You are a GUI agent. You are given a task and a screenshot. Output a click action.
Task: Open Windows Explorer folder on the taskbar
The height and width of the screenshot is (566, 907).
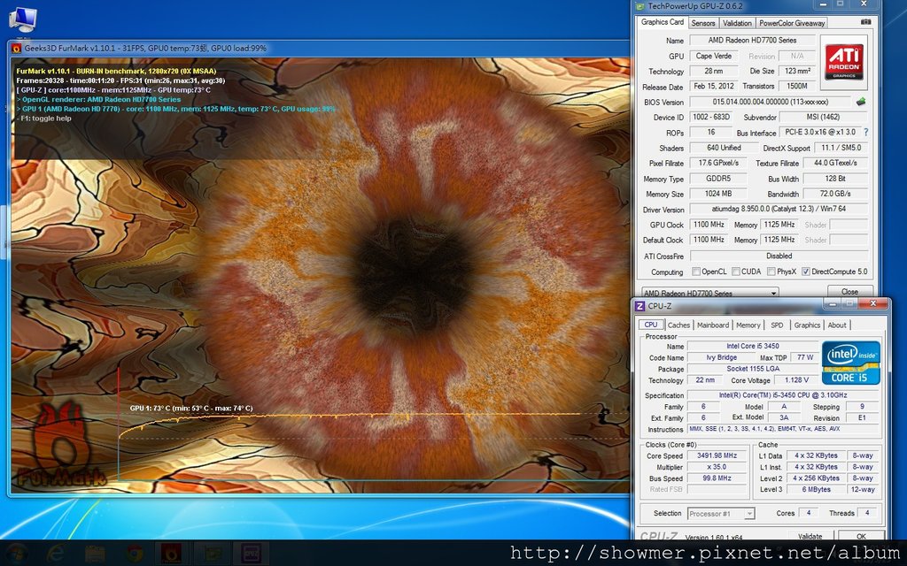coord(95,554)
